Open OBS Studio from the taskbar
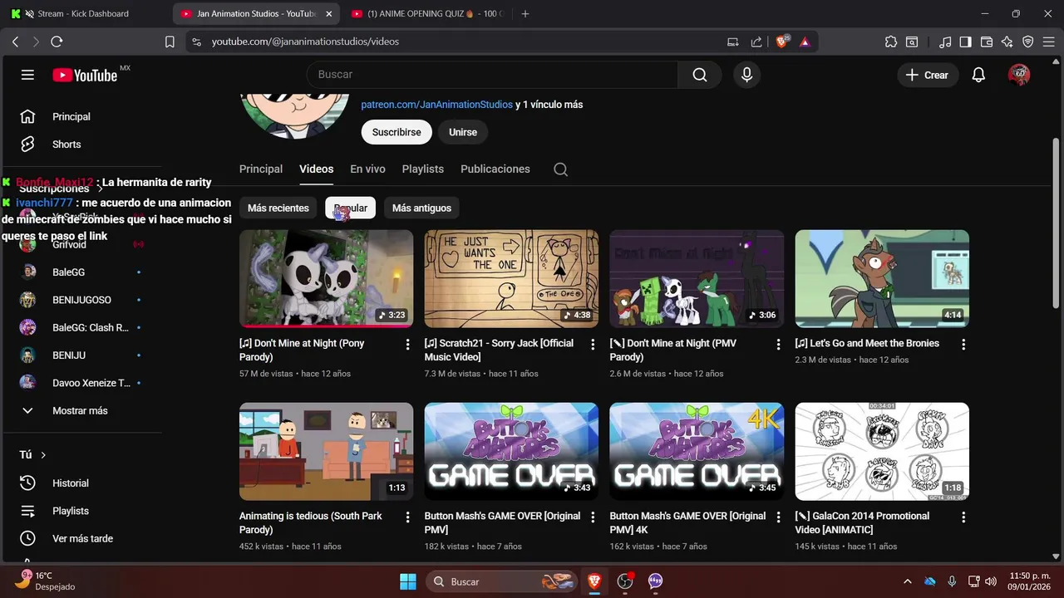The image size is (1064, 598). pyautogui.click(x=625, y=581)
